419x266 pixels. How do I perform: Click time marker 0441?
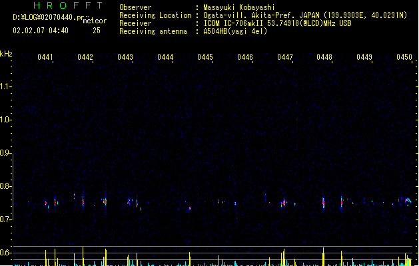click(45, 57)
